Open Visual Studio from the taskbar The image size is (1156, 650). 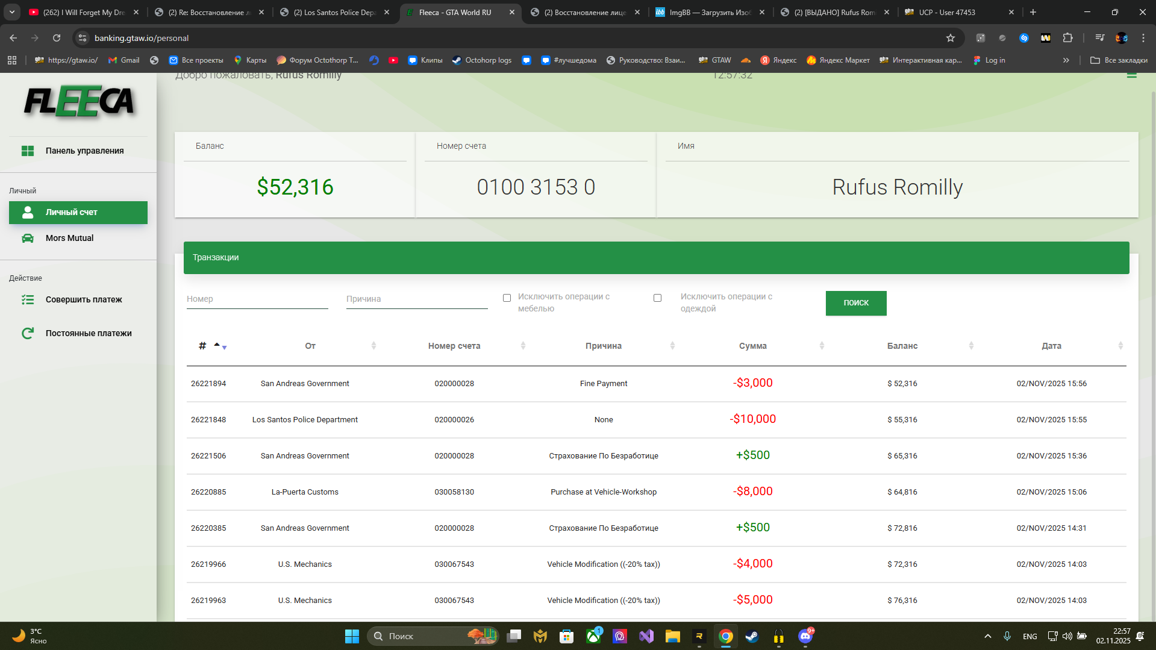646,636
